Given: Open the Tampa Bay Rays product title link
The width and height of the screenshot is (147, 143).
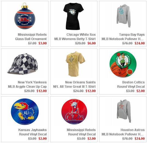Looking at the screenshot, I should point(123,37).
